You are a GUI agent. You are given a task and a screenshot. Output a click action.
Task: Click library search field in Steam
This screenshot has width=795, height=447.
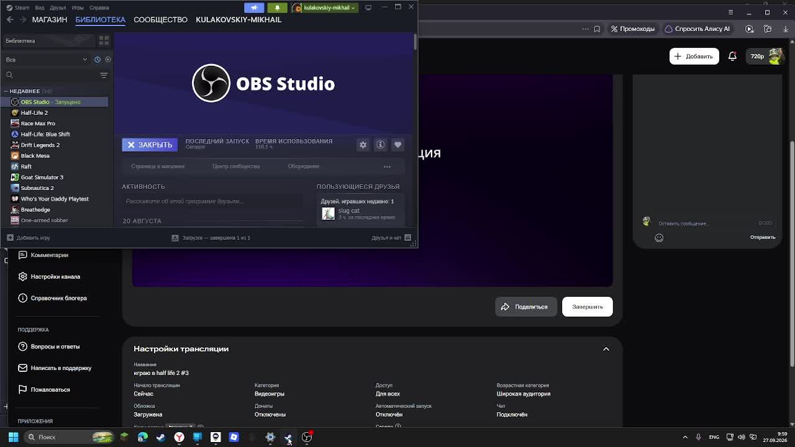point(50,75)
